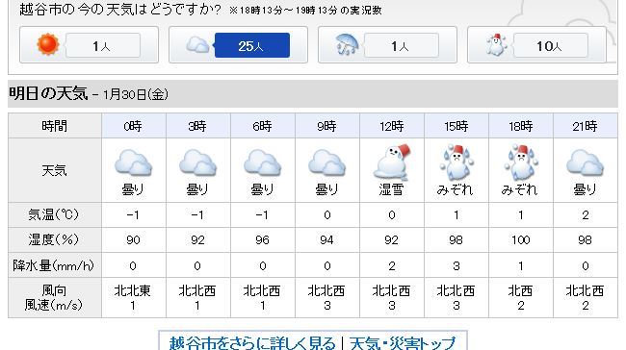Click the 15時 sleet snowman icon

[x=456, y=162]
